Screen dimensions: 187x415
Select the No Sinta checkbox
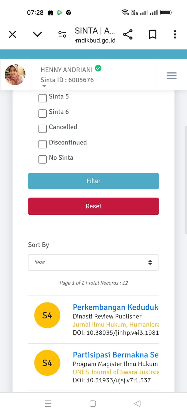(x=43, y=159)
